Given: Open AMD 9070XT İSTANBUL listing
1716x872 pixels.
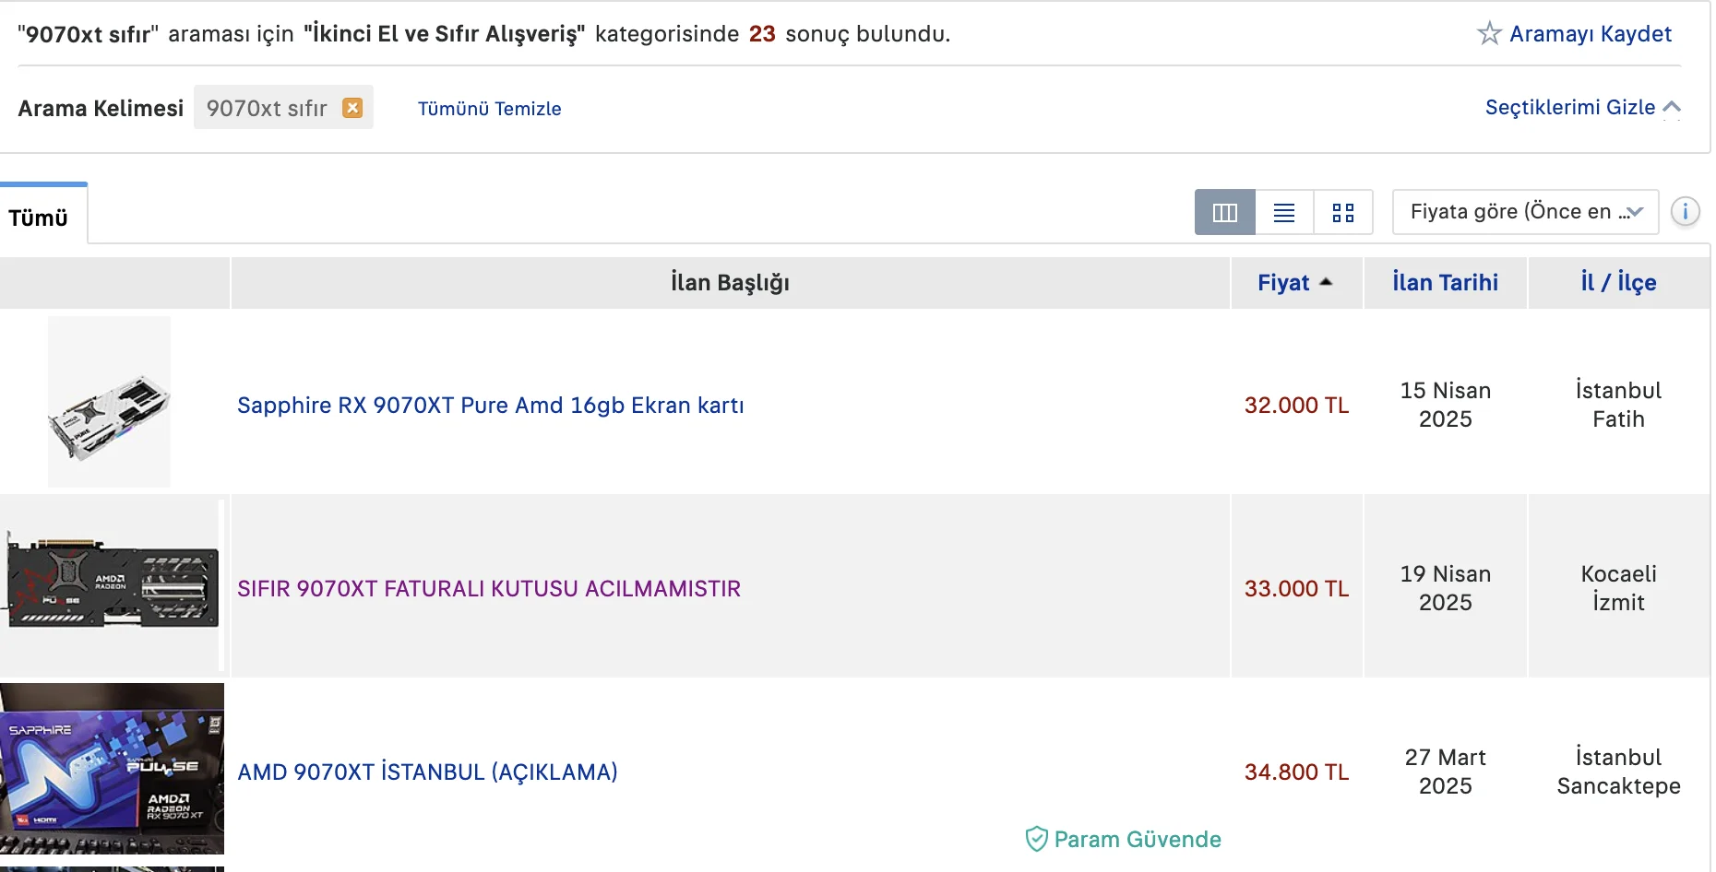Looking at the screenshot, I should [427, 772].
